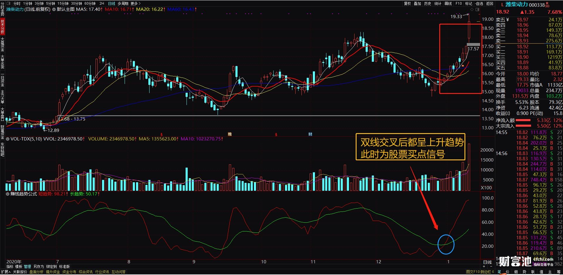Open the 资金分布 bottom tab

tap(69, 272)
